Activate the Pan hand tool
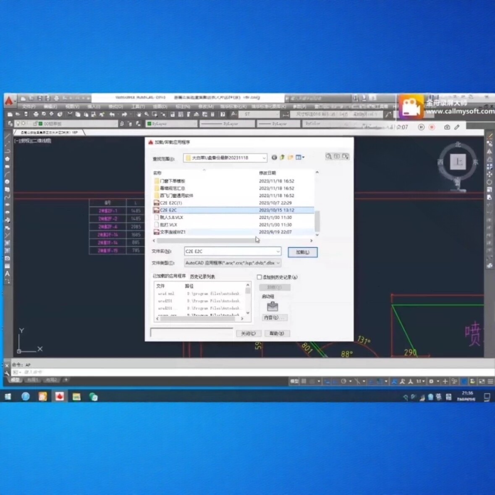The height and width of the screenshot is (495, 495). [139, 114]
